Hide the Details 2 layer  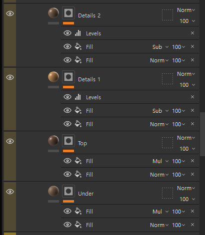tap(10, 13)
